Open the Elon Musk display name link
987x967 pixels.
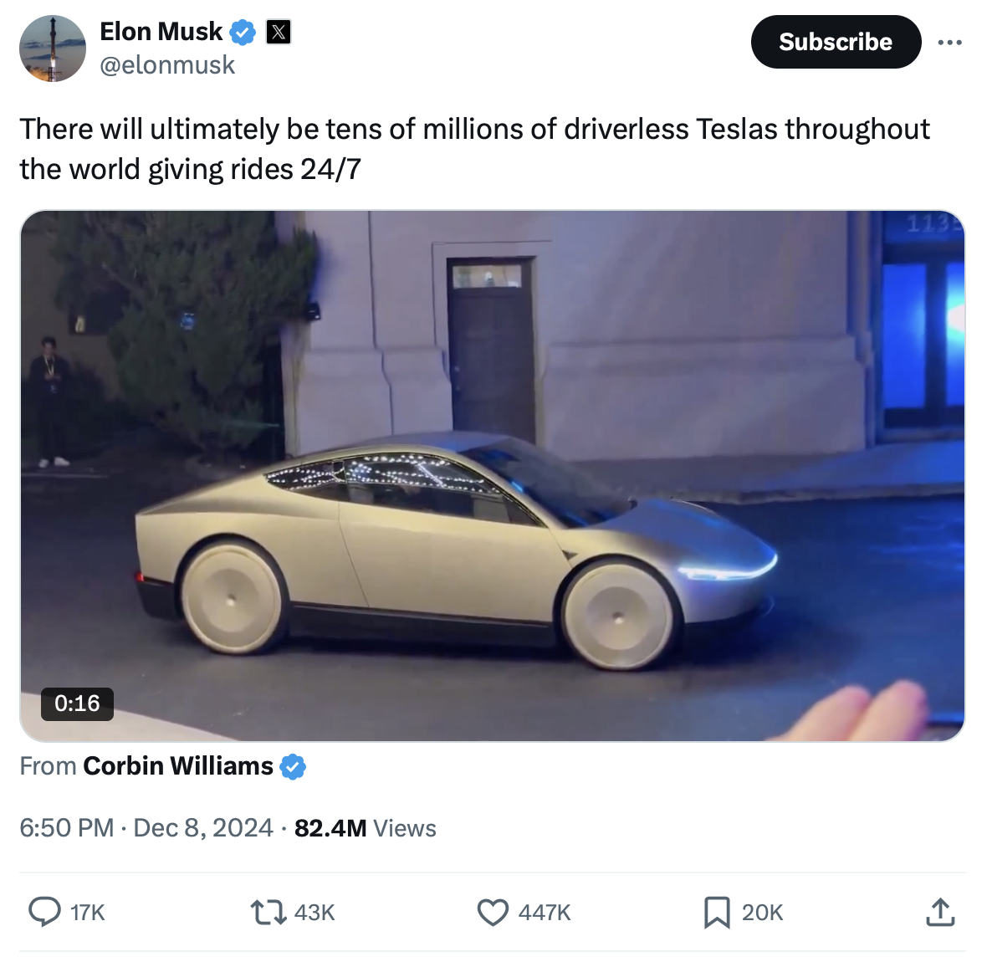pos(161,32)
